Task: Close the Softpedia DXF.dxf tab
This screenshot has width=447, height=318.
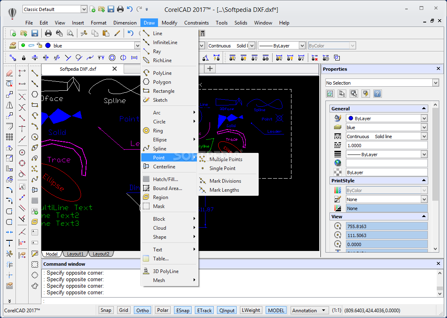Action: click(x=115, y=69)
